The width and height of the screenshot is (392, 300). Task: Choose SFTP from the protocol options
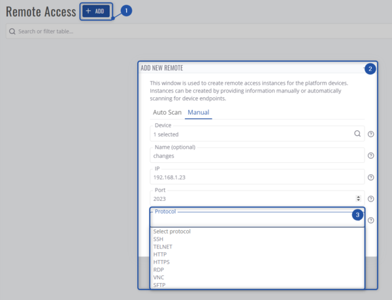click(159, 285)
